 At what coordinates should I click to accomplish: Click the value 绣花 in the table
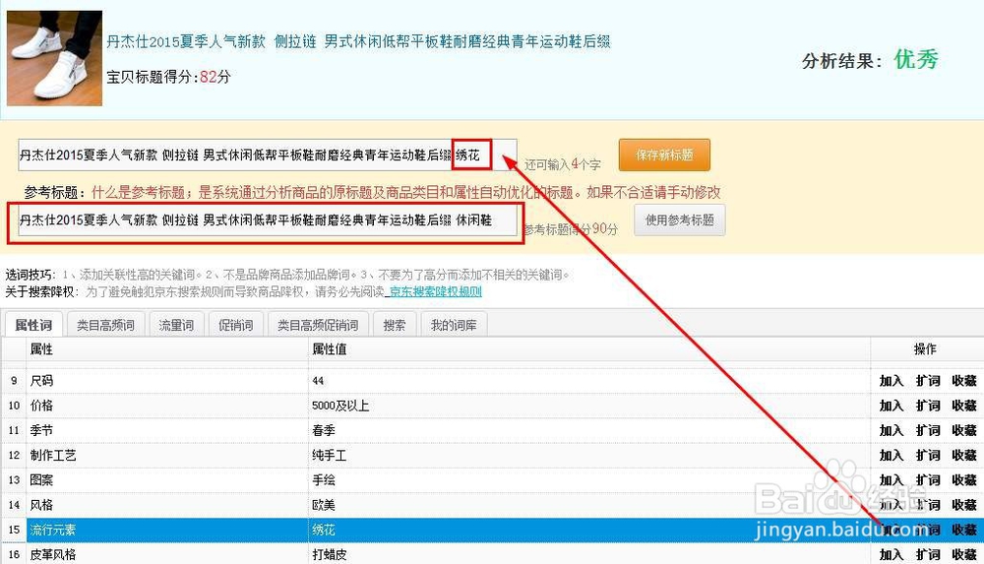(x=324, y=530)
